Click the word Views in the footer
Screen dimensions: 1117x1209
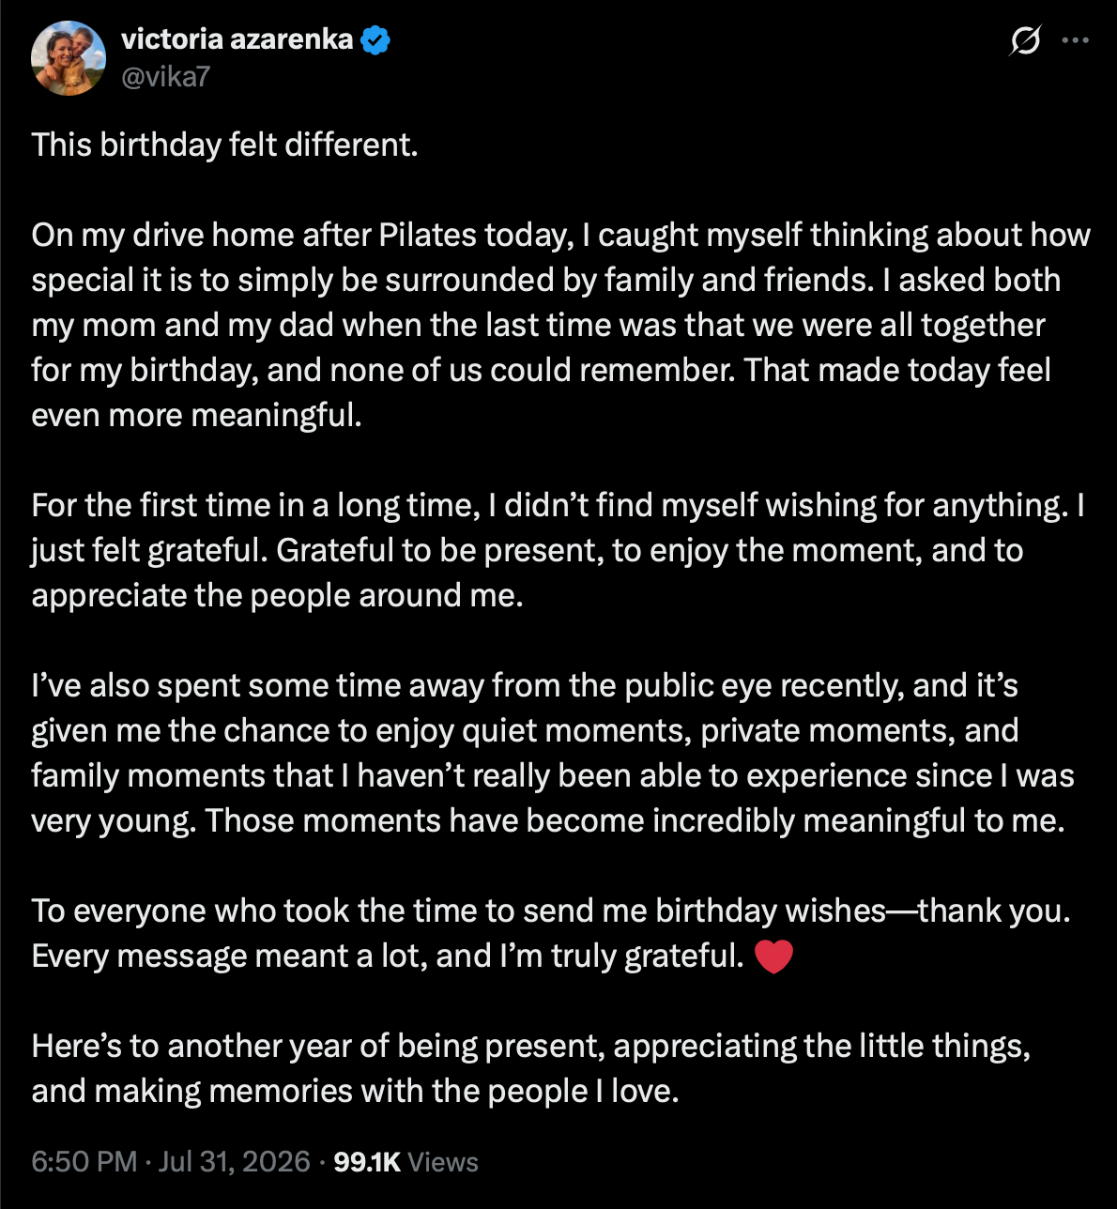[443, 1161]
